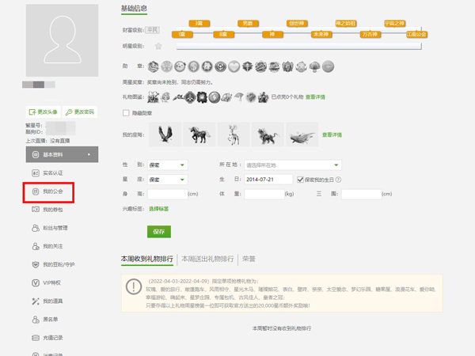Image resolution: width=475 pixels, height=356 pixels.
Task: Switch to the 荣誉 tab
Action: point(248,258)
